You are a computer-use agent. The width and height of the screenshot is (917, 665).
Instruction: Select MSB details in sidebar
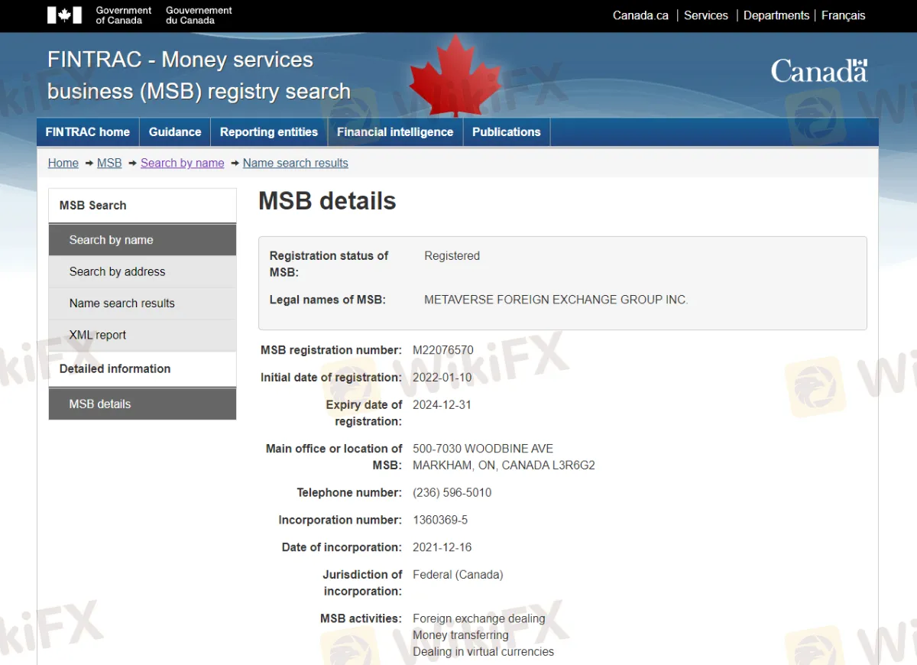pos(142,404)
